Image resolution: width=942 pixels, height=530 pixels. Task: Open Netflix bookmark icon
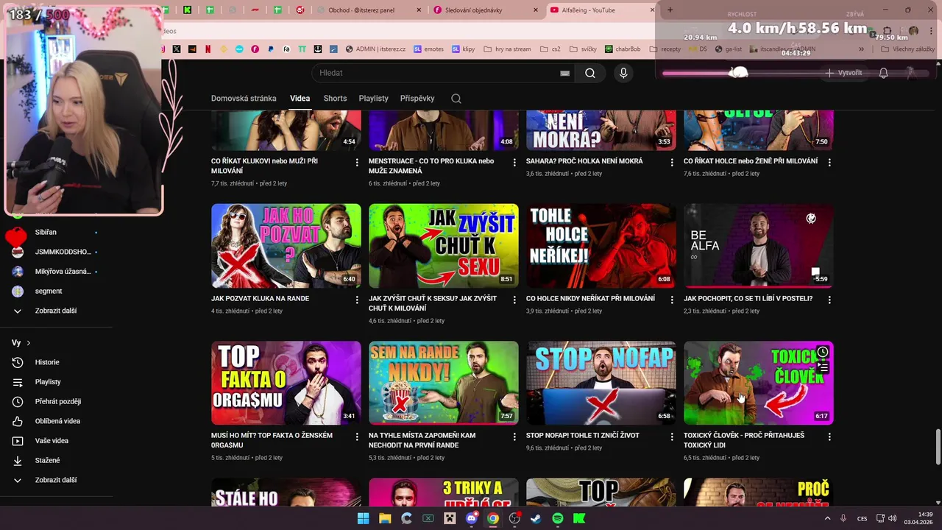[x=208, y=49]
